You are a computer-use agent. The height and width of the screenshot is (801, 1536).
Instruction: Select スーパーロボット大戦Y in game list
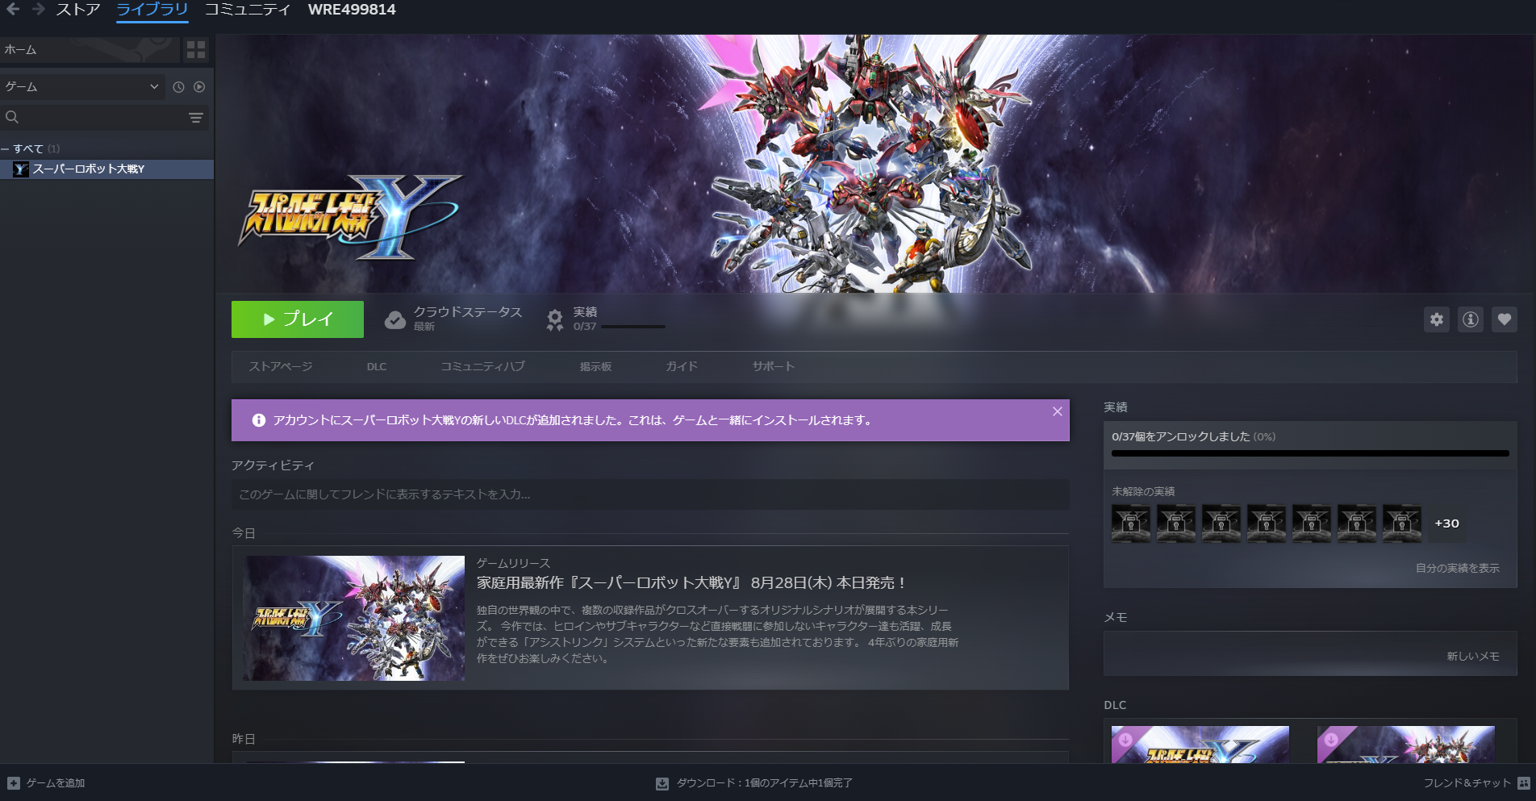tap(106, 169)
